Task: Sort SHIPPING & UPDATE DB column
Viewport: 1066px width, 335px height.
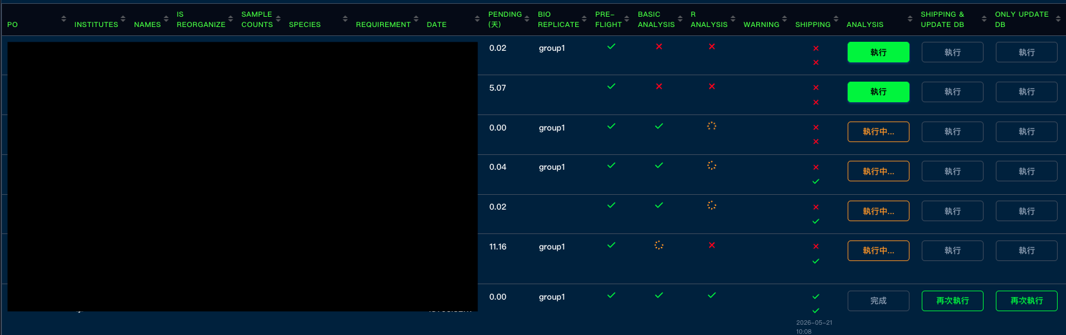Action: pyautogui.click(x=984, y=19)
